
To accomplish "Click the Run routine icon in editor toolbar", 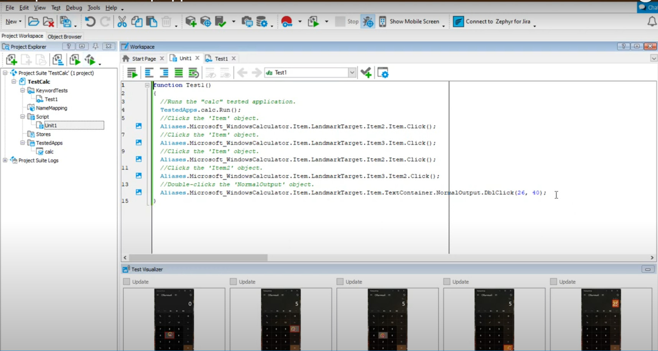I will [132, 73].
